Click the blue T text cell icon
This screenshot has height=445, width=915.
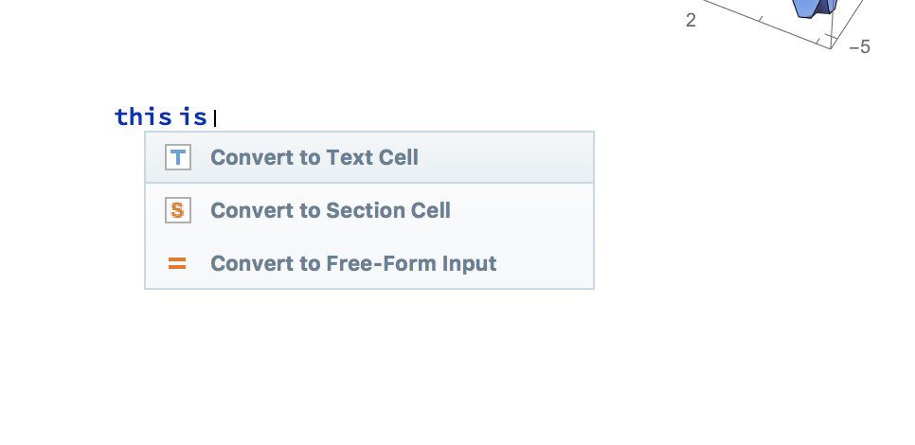click(178, 157)
